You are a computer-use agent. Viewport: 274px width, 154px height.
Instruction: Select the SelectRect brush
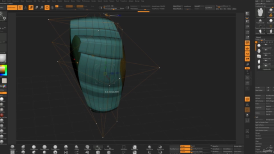(x=124, y=148)
